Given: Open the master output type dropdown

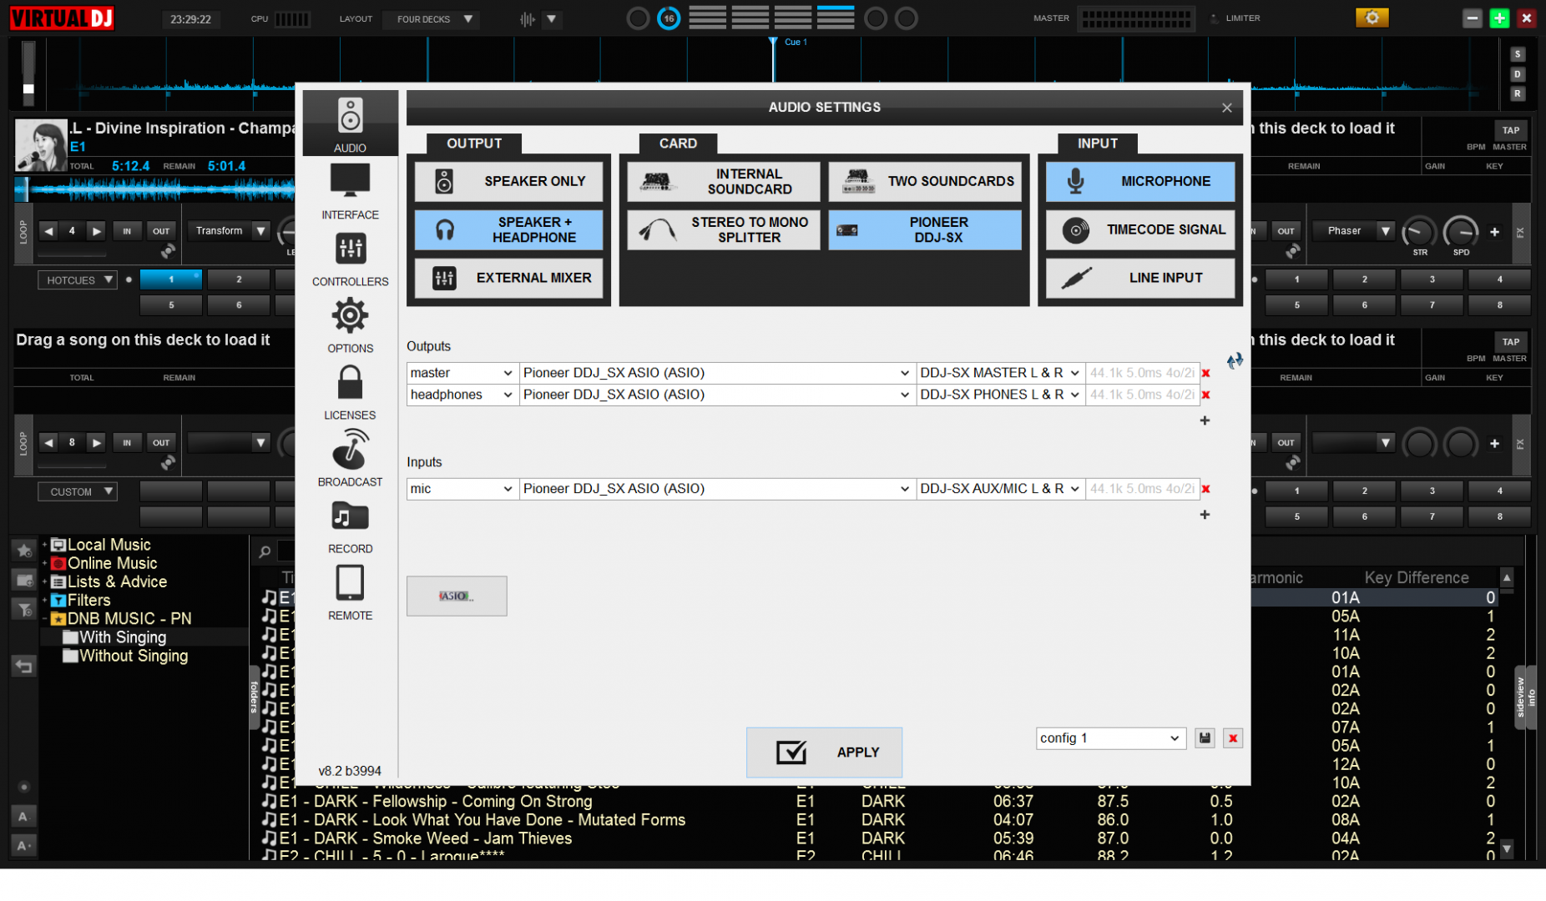Looking at the screenshot, I should coord(462,373).
